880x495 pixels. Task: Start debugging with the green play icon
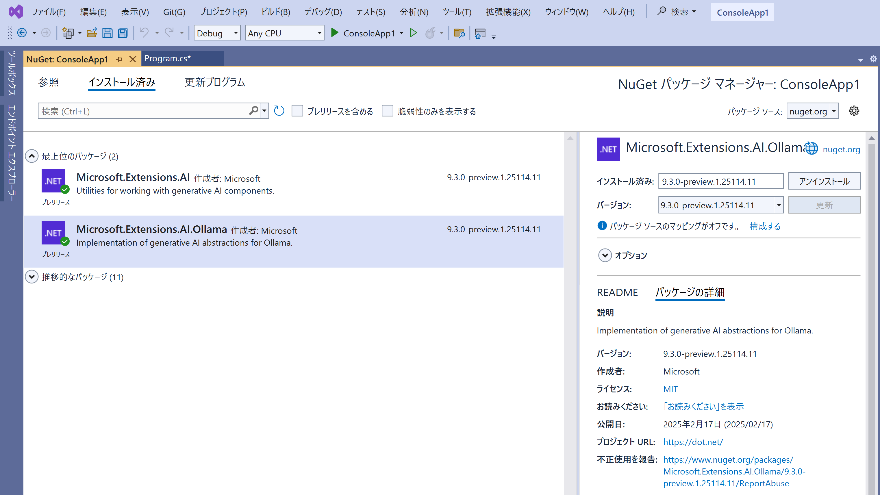coord(334,33)
